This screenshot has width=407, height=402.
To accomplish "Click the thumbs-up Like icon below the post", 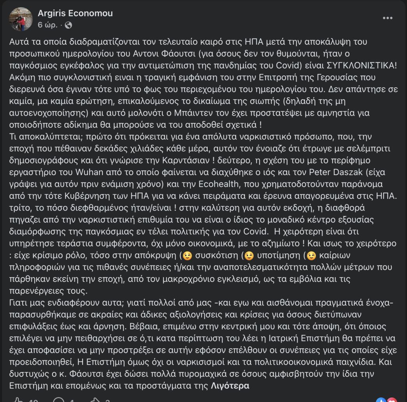I will tap(18, 400).
